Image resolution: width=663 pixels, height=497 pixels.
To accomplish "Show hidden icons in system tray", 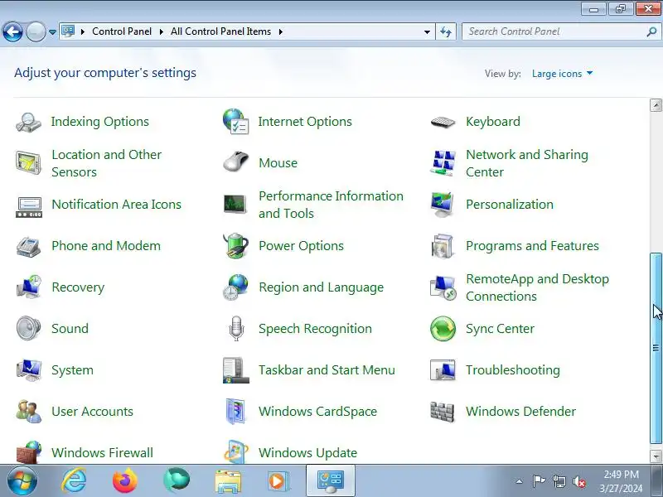I will (x=519, y=481).
